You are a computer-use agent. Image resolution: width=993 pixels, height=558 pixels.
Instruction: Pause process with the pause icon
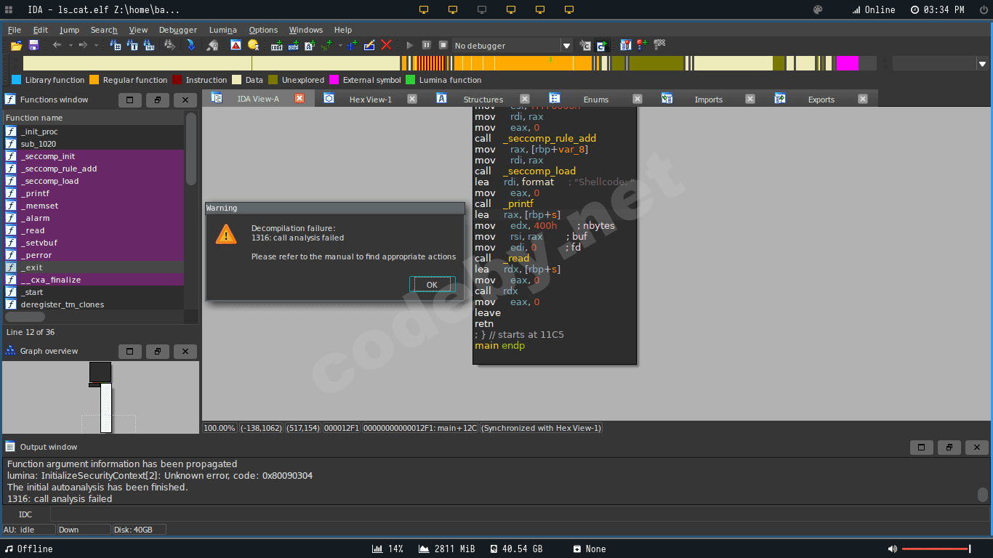tap(427, 45)
